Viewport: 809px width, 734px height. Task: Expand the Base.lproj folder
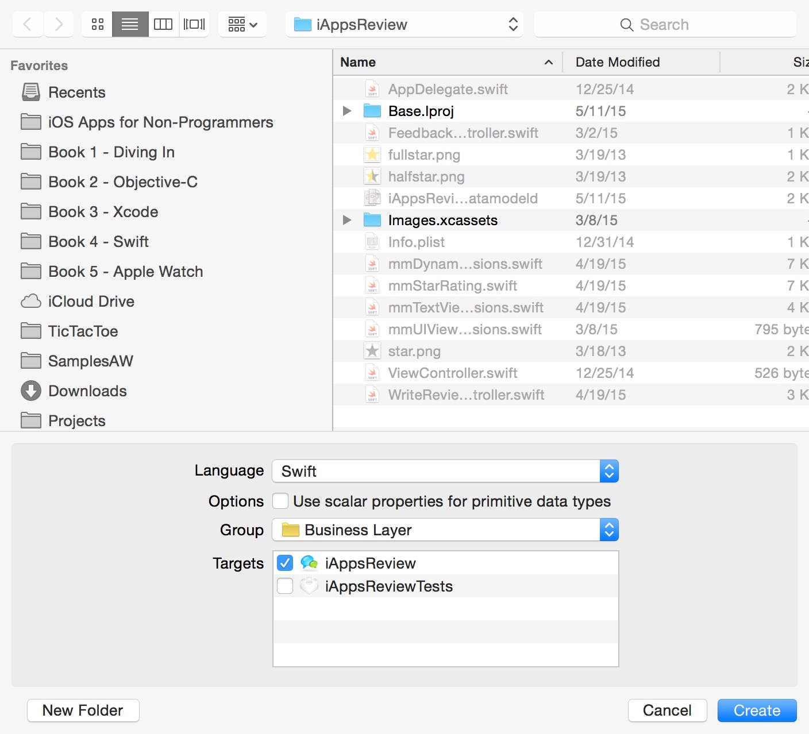click(347, 111)
